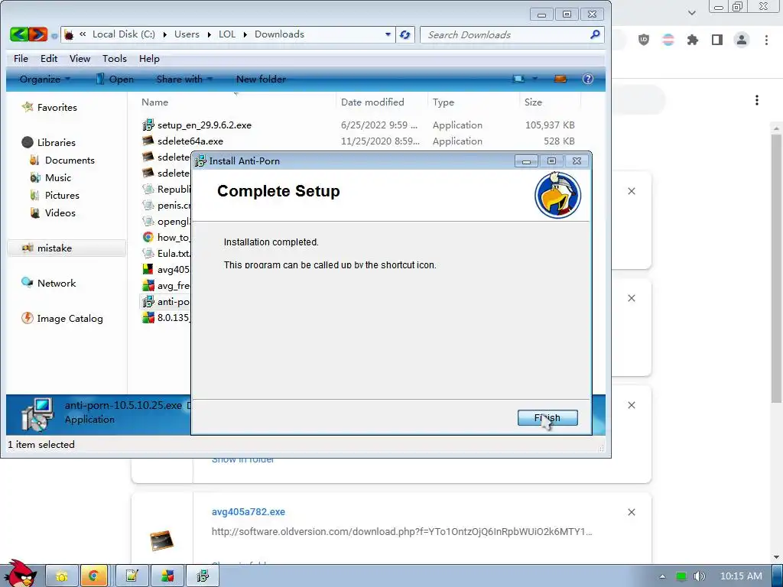Select sdelete64a.exe file

click(x=190, y=141)
